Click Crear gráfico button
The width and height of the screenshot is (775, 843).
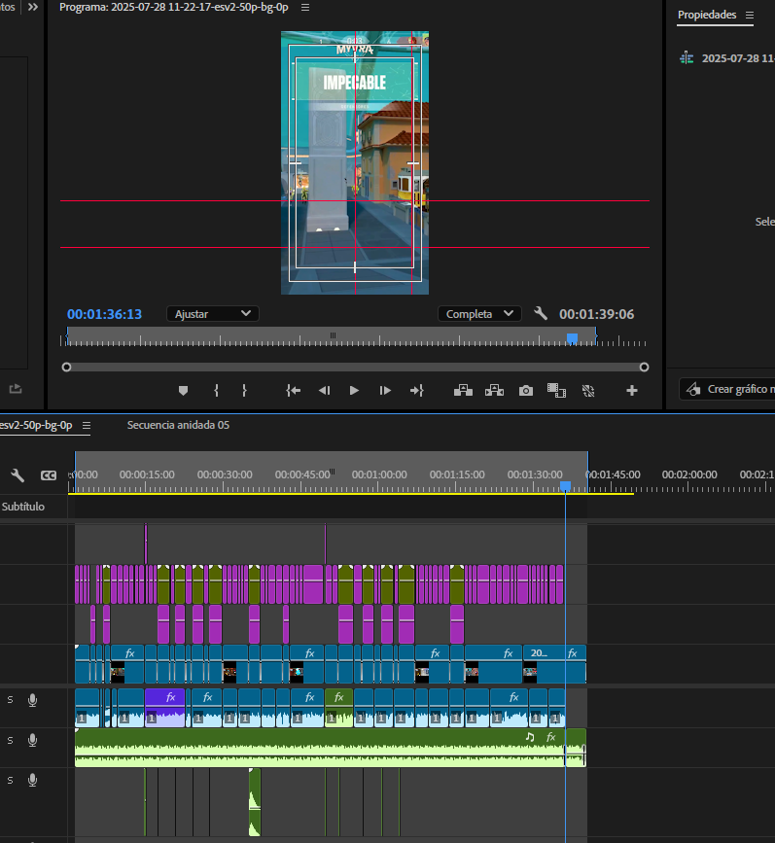727,389
